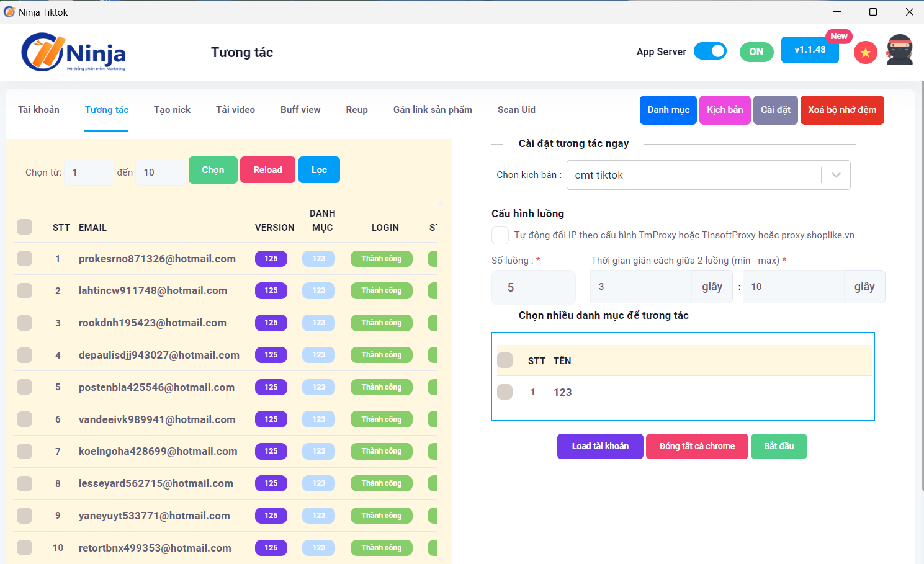The image size is (924, 564).
Task: Click the Ninja logo in the header
Action: [73, 53]
